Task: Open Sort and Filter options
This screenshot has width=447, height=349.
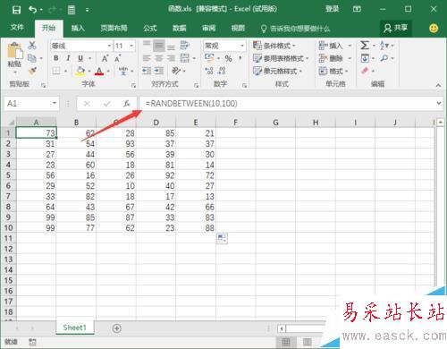Action: click(386, 46)
